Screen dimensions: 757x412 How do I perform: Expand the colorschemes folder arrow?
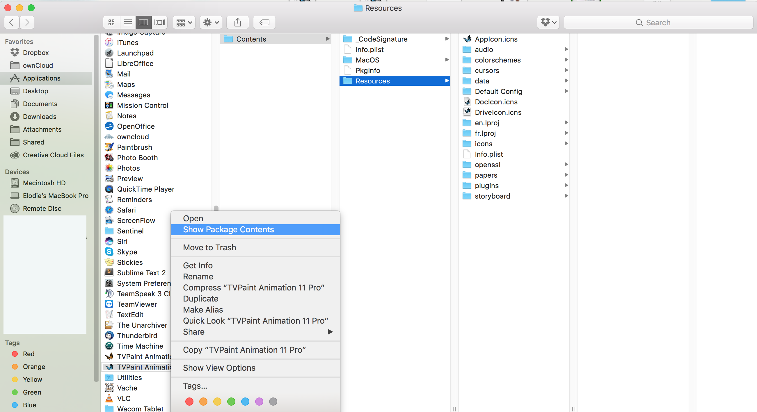pos(566,60)
